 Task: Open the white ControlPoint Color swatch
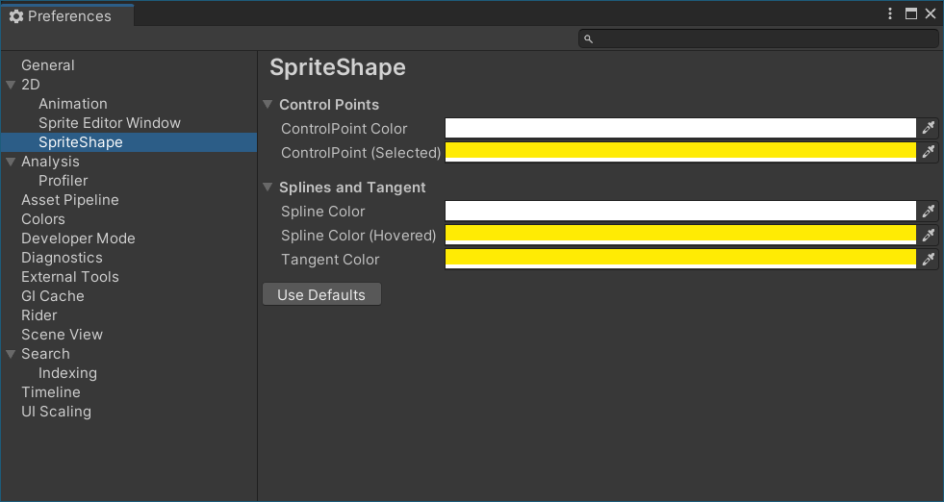680,128
